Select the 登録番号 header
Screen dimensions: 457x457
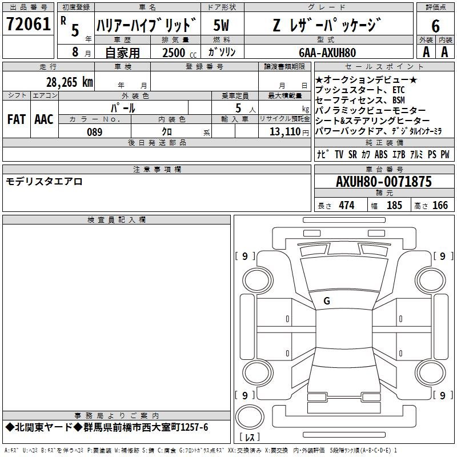pyautogui.click(x=205, y=66)
